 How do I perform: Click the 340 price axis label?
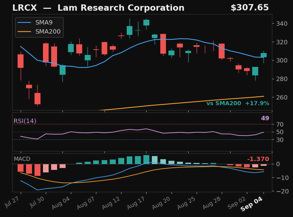tap(282, 24)
